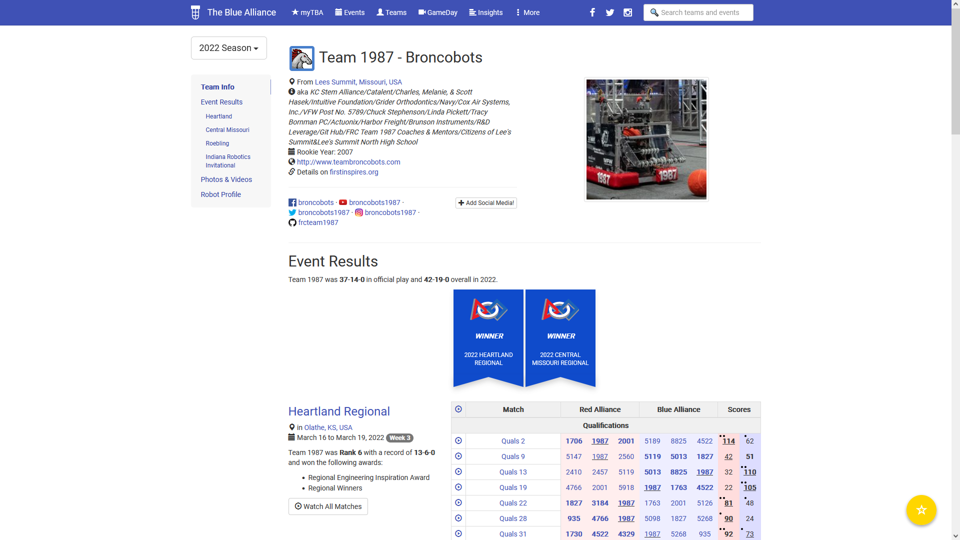
Task: Click the yellow star favorite button
Action: click(x=921, y=509)
